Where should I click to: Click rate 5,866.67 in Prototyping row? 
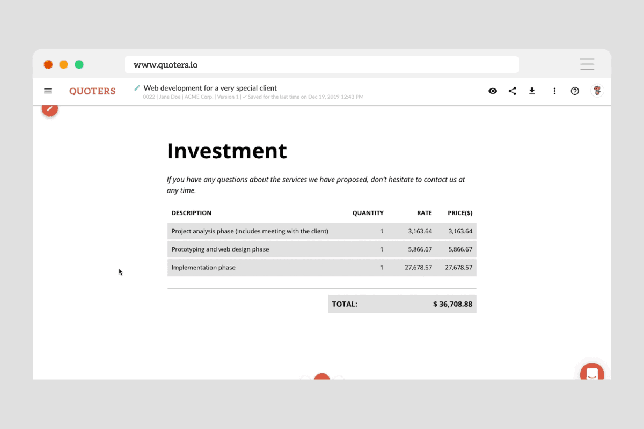[420, 249]
